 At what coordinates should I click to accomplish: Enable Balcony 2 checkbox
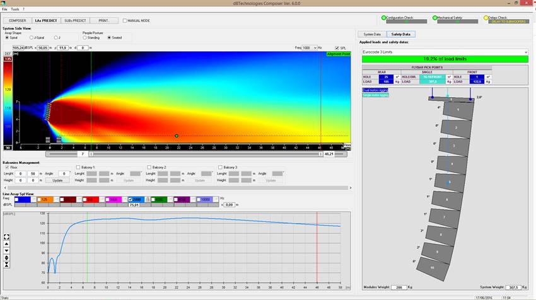coord(149,168)
